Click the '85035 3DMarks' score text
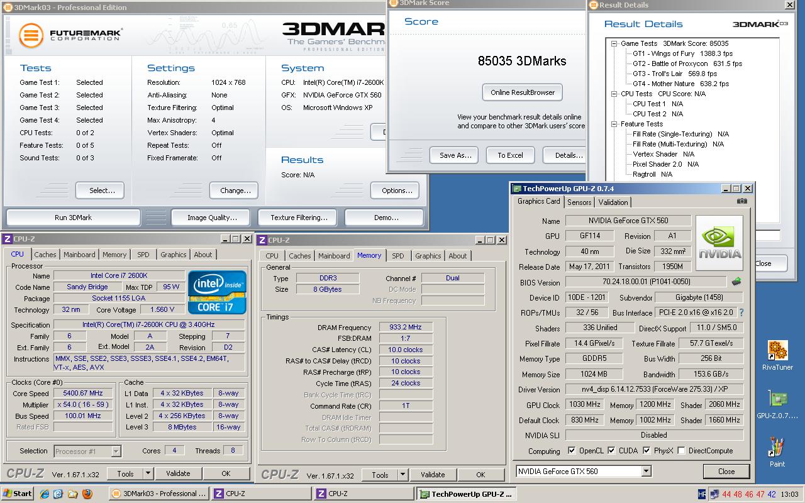Screen dimensions: 805x503 pos(522,61)
